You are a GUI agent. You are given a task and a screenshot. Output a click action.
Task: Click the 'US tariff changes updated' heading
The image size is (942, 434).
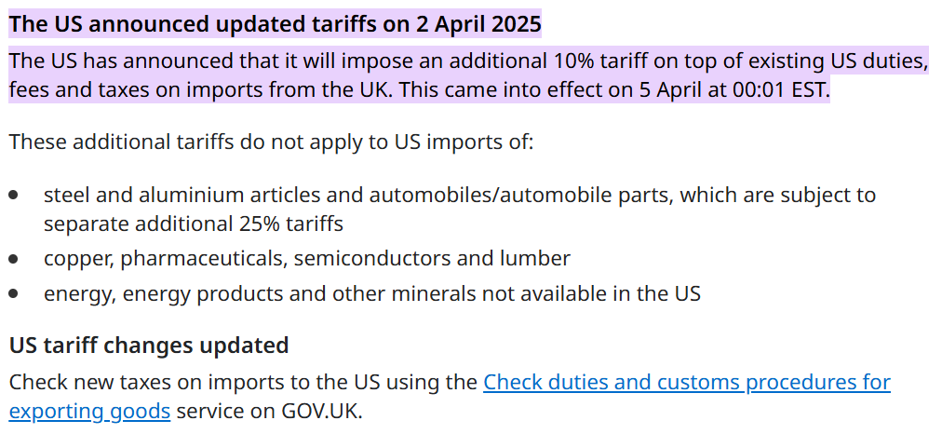[149, 346]
